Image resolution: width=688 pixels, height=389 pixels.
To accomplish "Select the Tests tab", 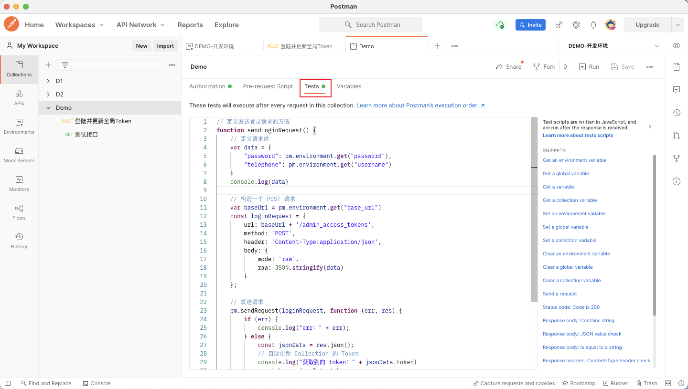I will [315, 86].
